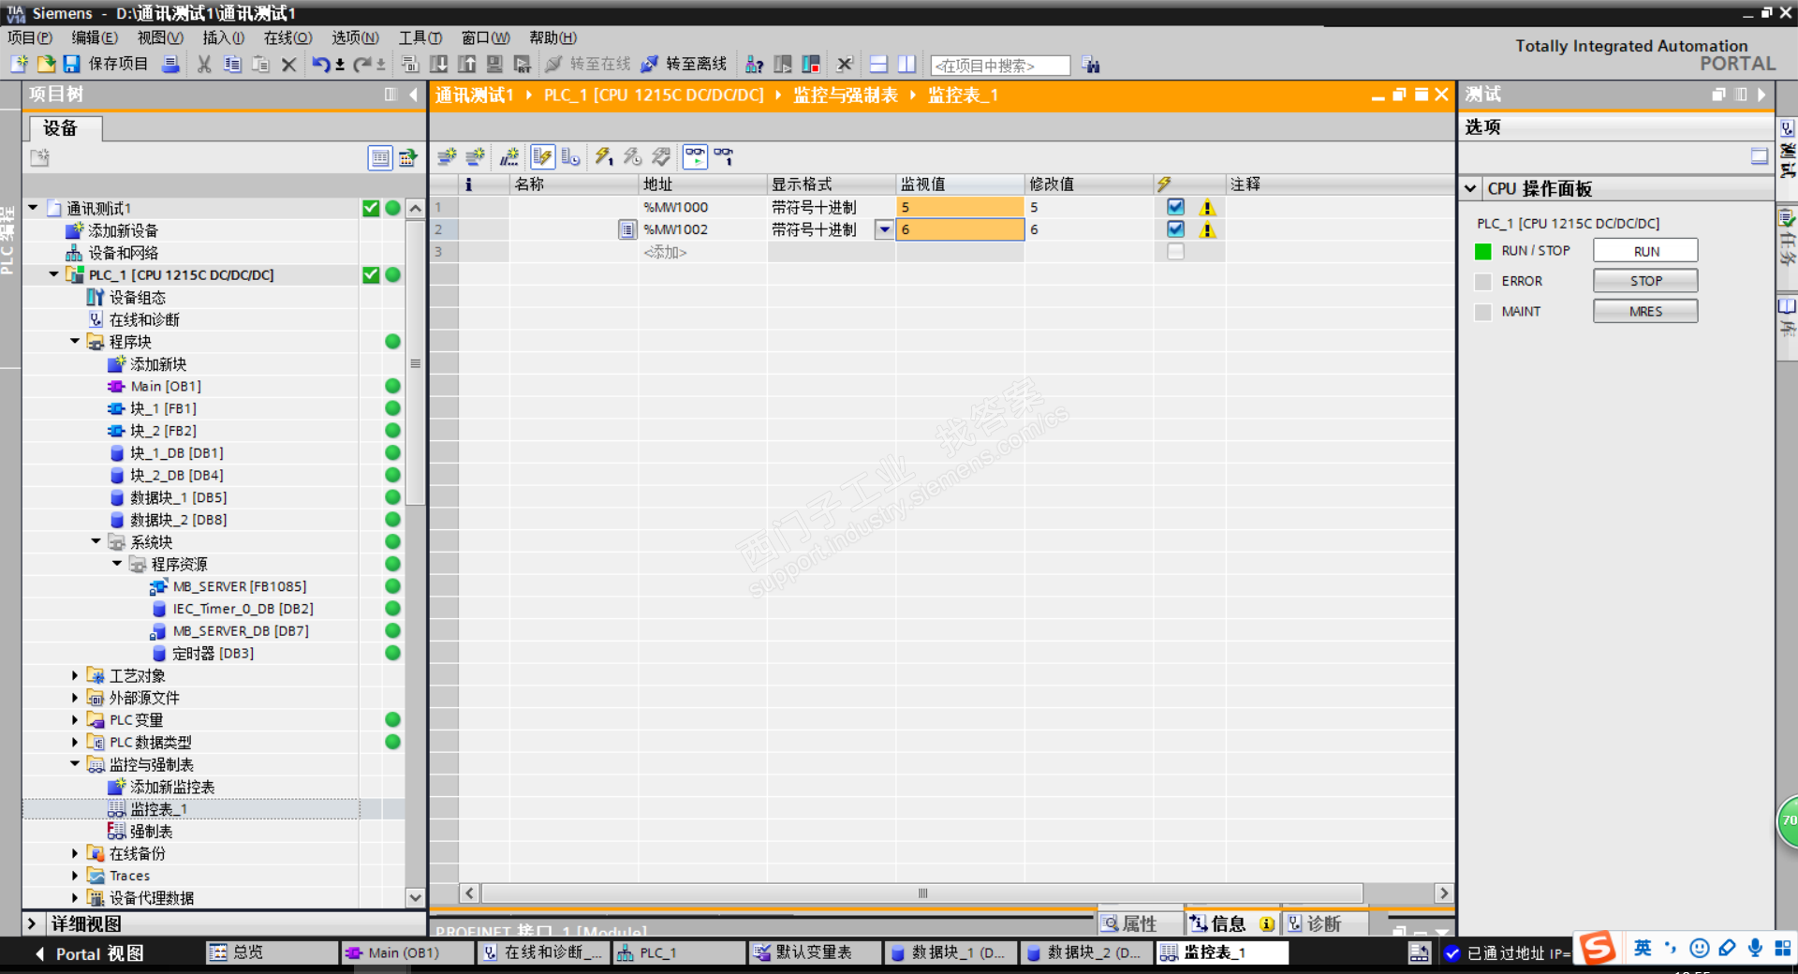Click the monitor all glasses icon

695,156
